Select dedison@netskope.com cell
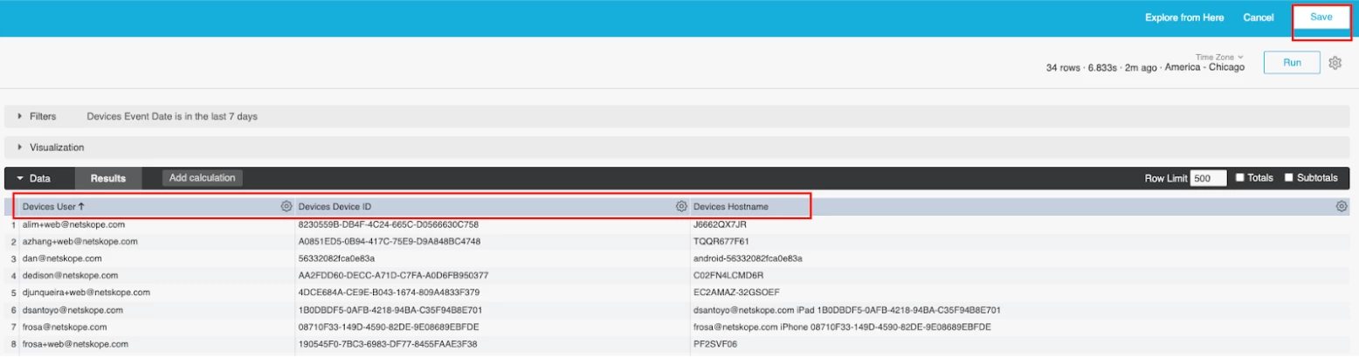This screenshot has width=1359, height=358. (x=71, y=275)
